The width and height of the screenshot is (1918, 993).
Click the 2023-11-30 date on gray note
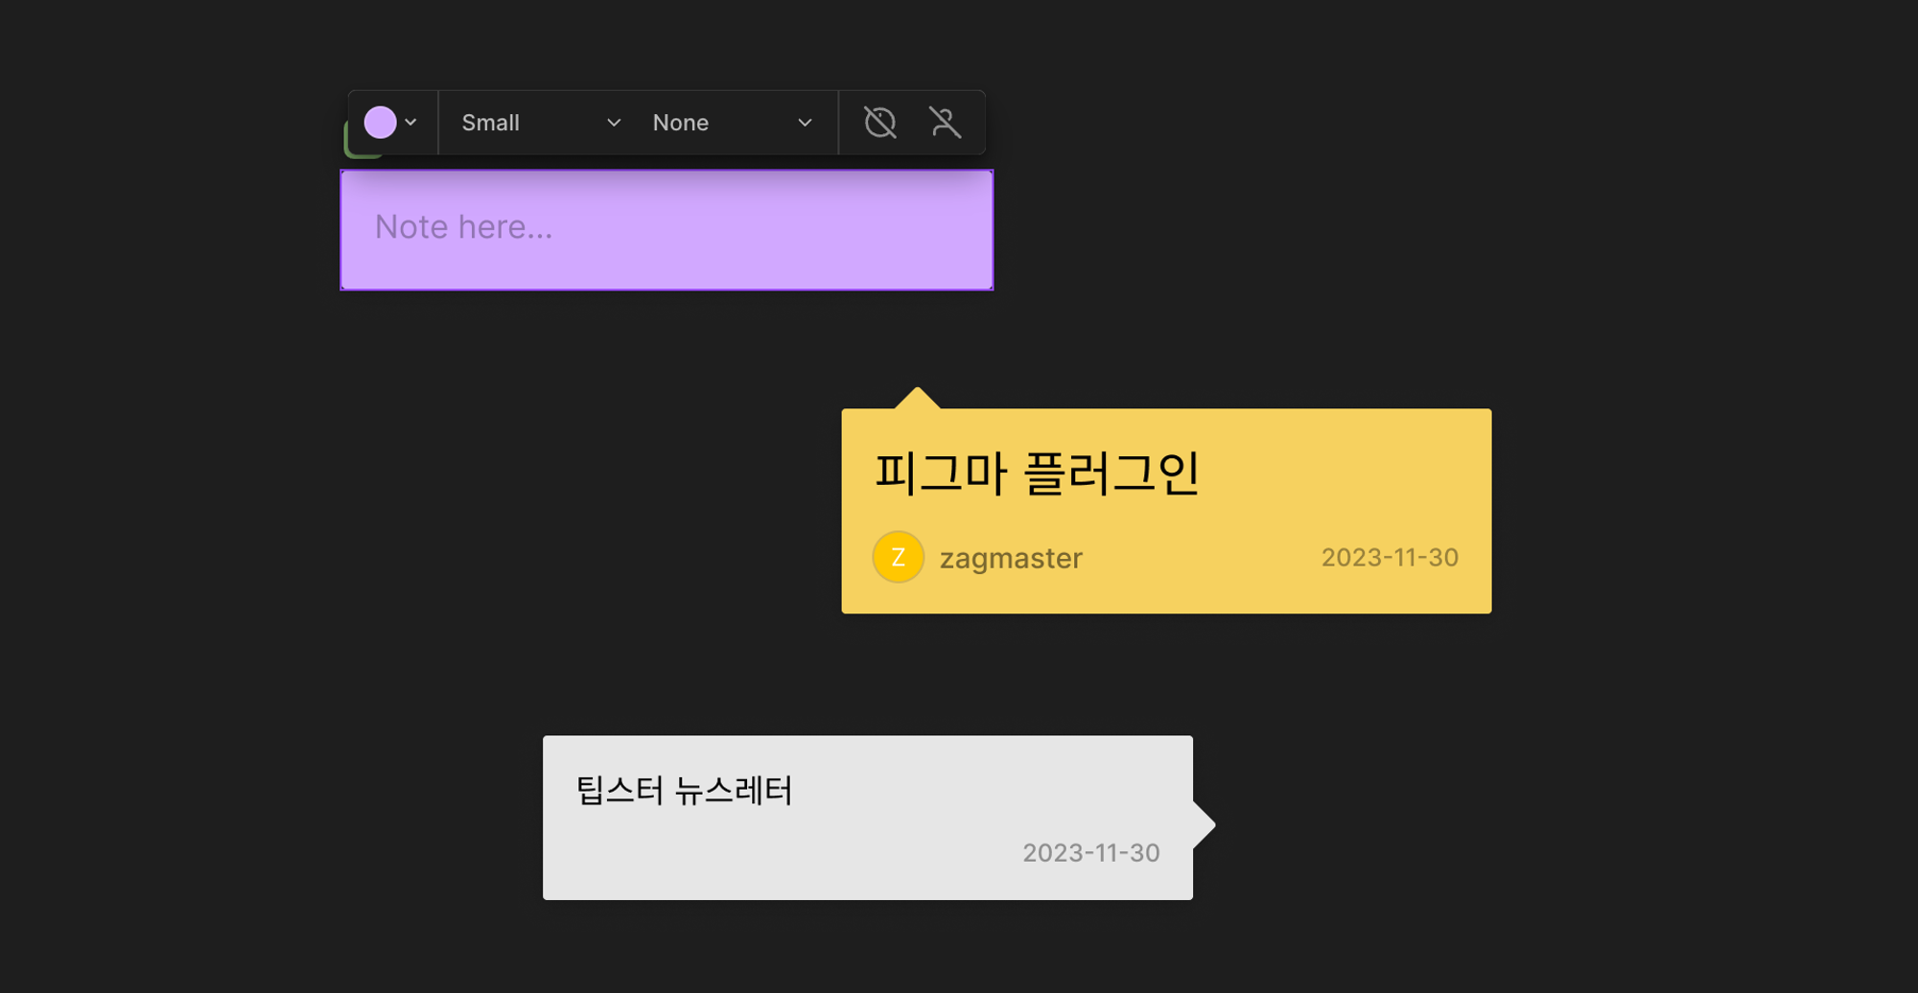point(1090,853)
